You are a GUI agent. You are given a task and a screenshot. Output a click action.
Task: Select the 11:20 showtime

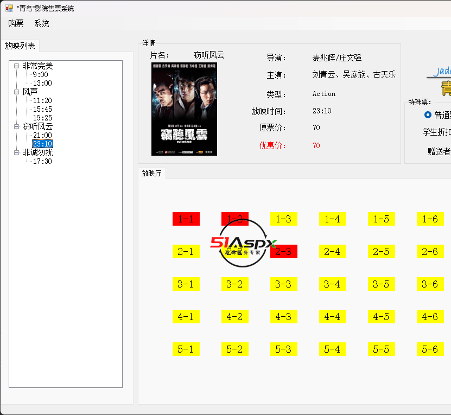[x=42, y=101]
